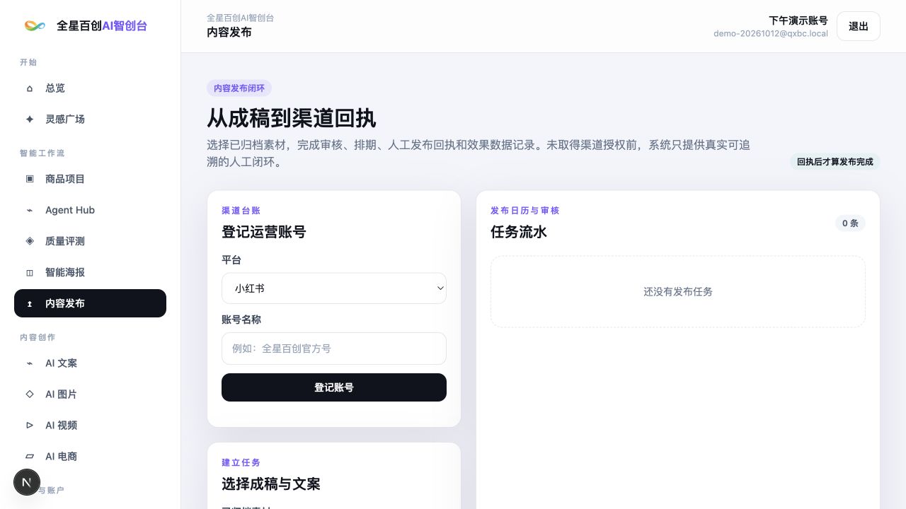Navigate to Agent Hub

(90, 210)
